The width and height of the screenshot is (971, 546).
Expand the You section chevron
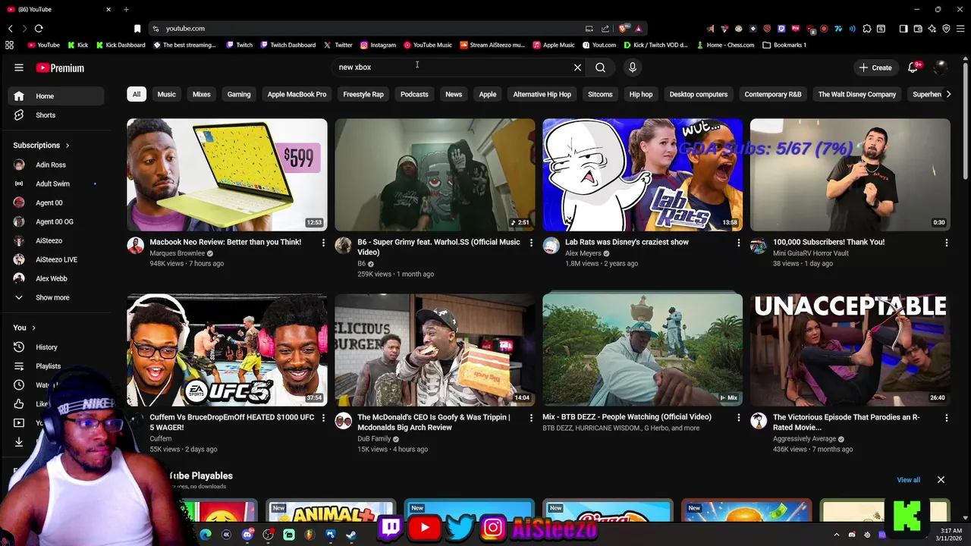[33, 328]
